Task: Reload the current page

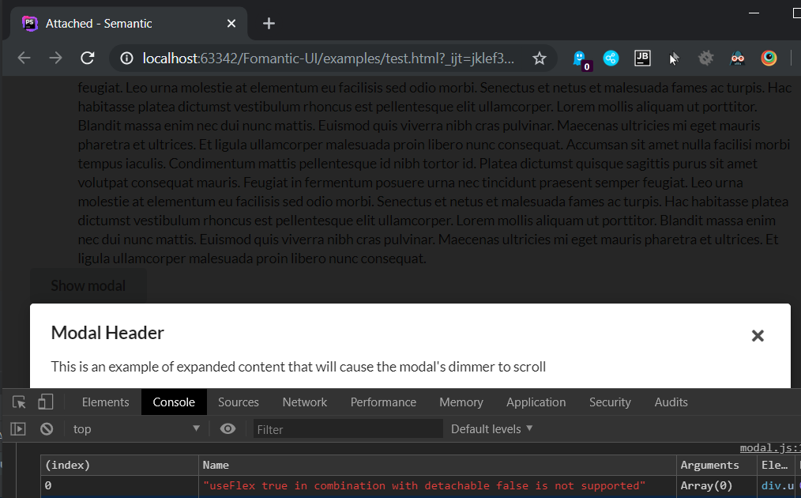Action: click(88, 58)
